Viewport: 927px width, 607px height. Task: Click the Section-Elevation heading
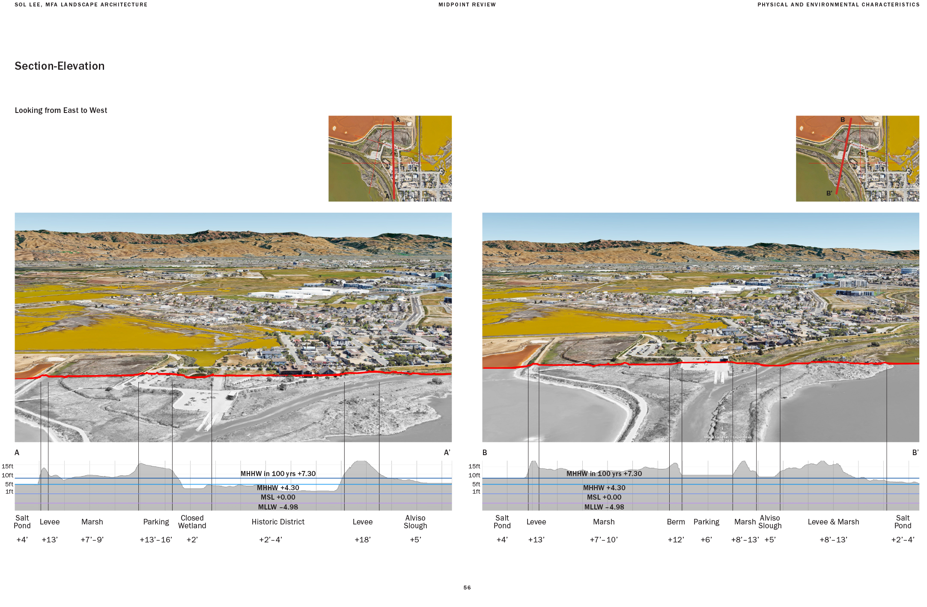(60, 66)
